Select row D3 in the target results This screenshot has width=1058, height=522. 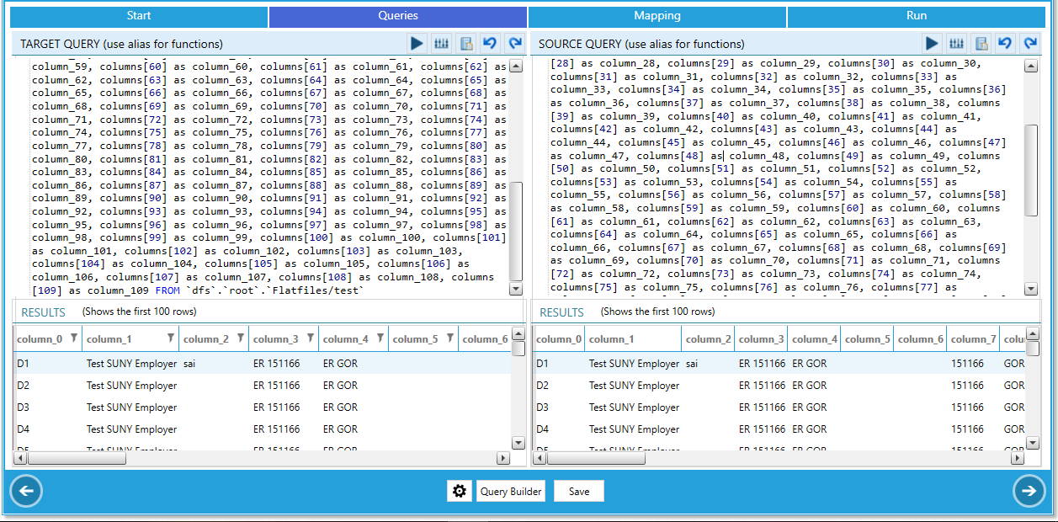coord(262,407)
